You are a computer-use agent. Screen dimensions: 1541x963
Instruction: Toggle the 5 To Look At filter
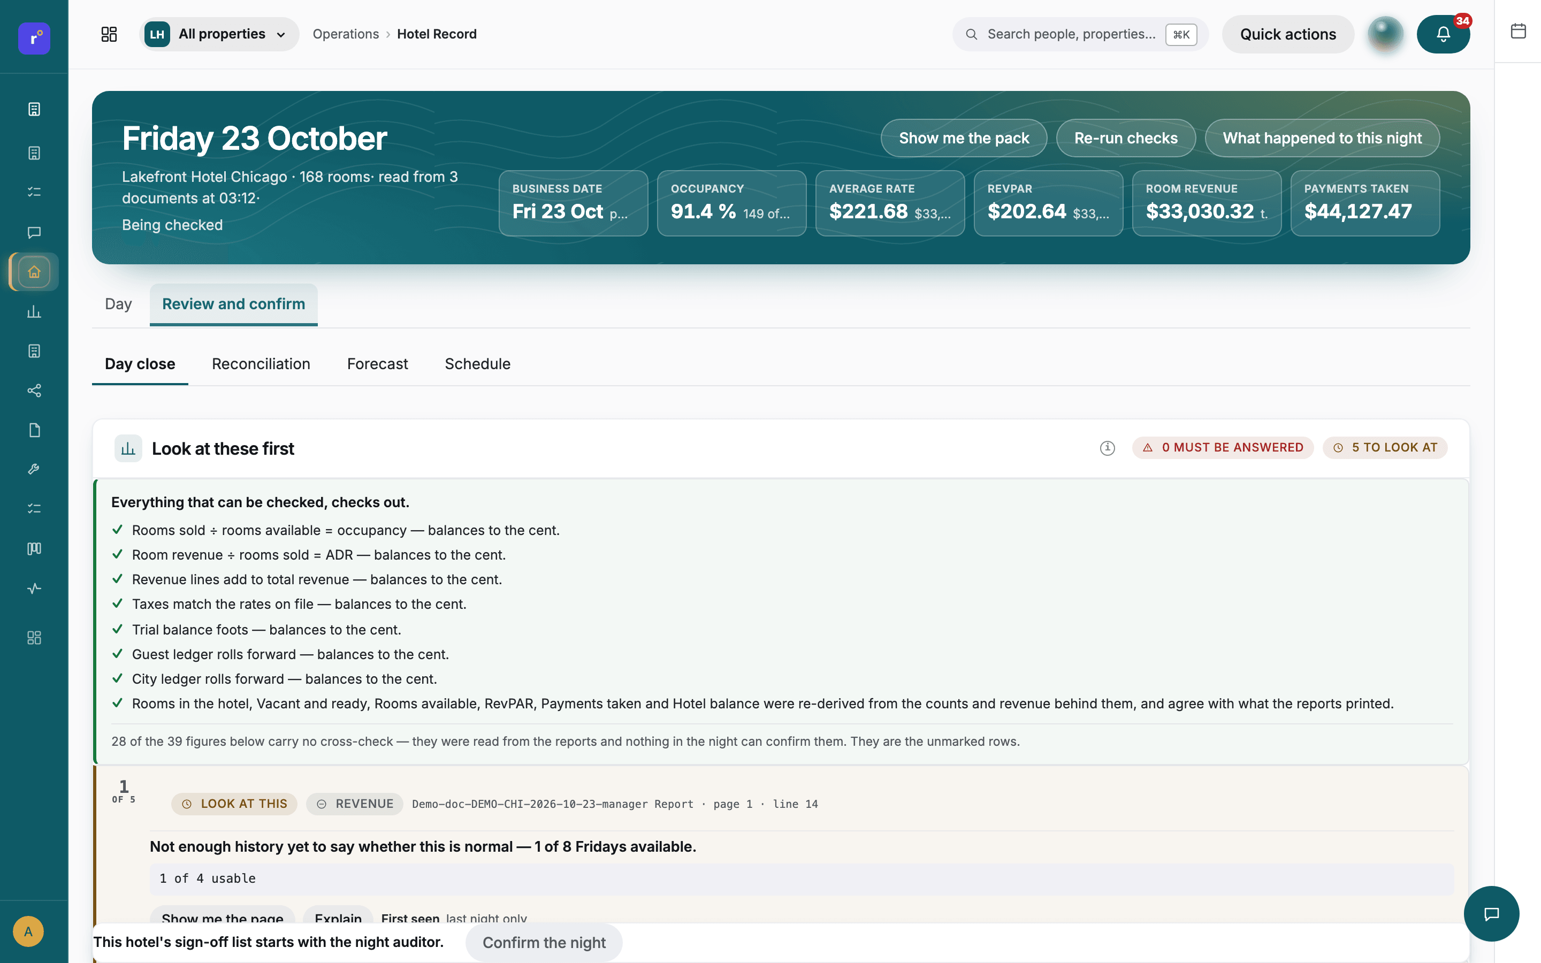pyautogui.click(x=1385, y=448)
